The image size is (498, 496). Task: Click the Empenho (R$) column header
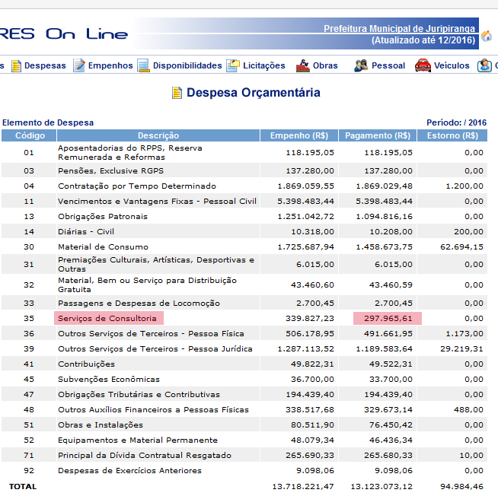coord(299,135)
